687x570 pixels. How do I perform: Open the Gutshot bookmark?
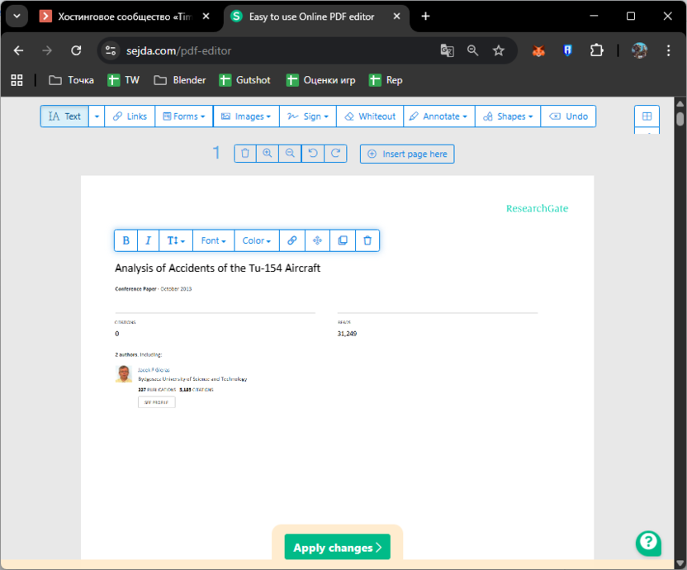pyautogui.click(x=244, y=80)
